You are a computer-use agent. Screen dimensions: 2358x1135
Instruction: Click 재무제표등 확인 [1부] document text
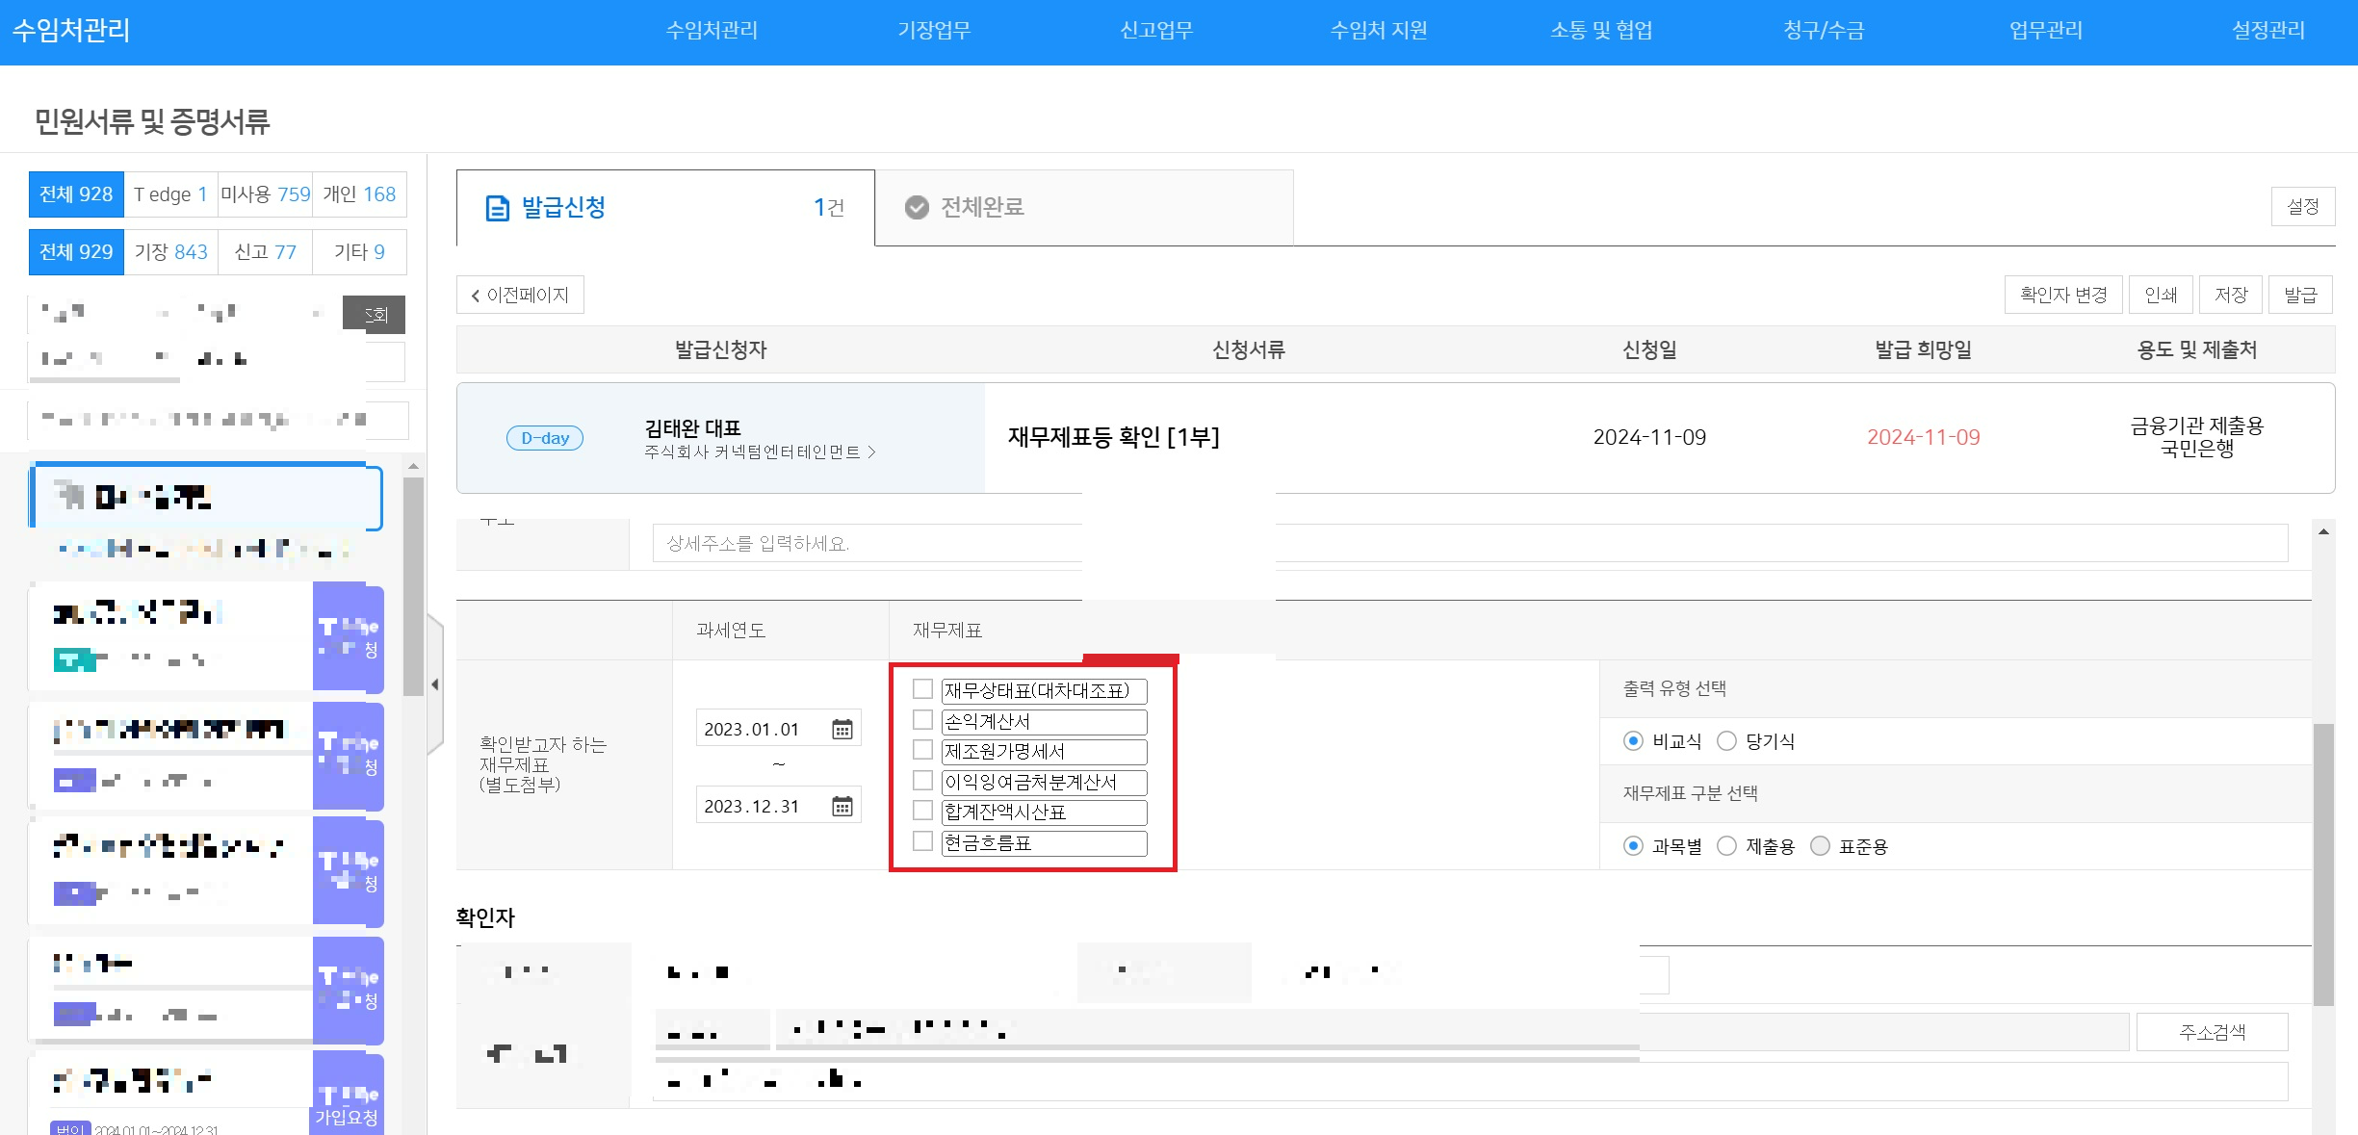(1114, 438)
